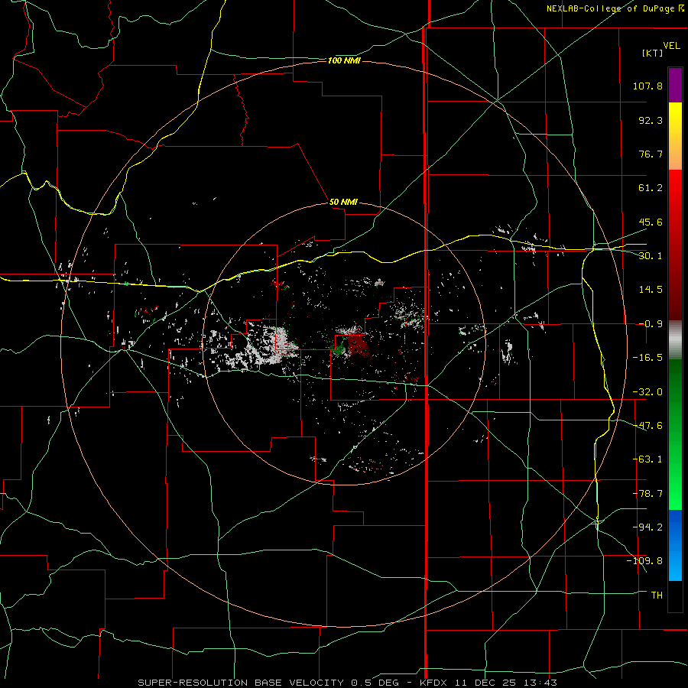The image size is (688, 688).
Task: Click the large dark red velocity echo near the radar site
Action: tap(357, 346)
